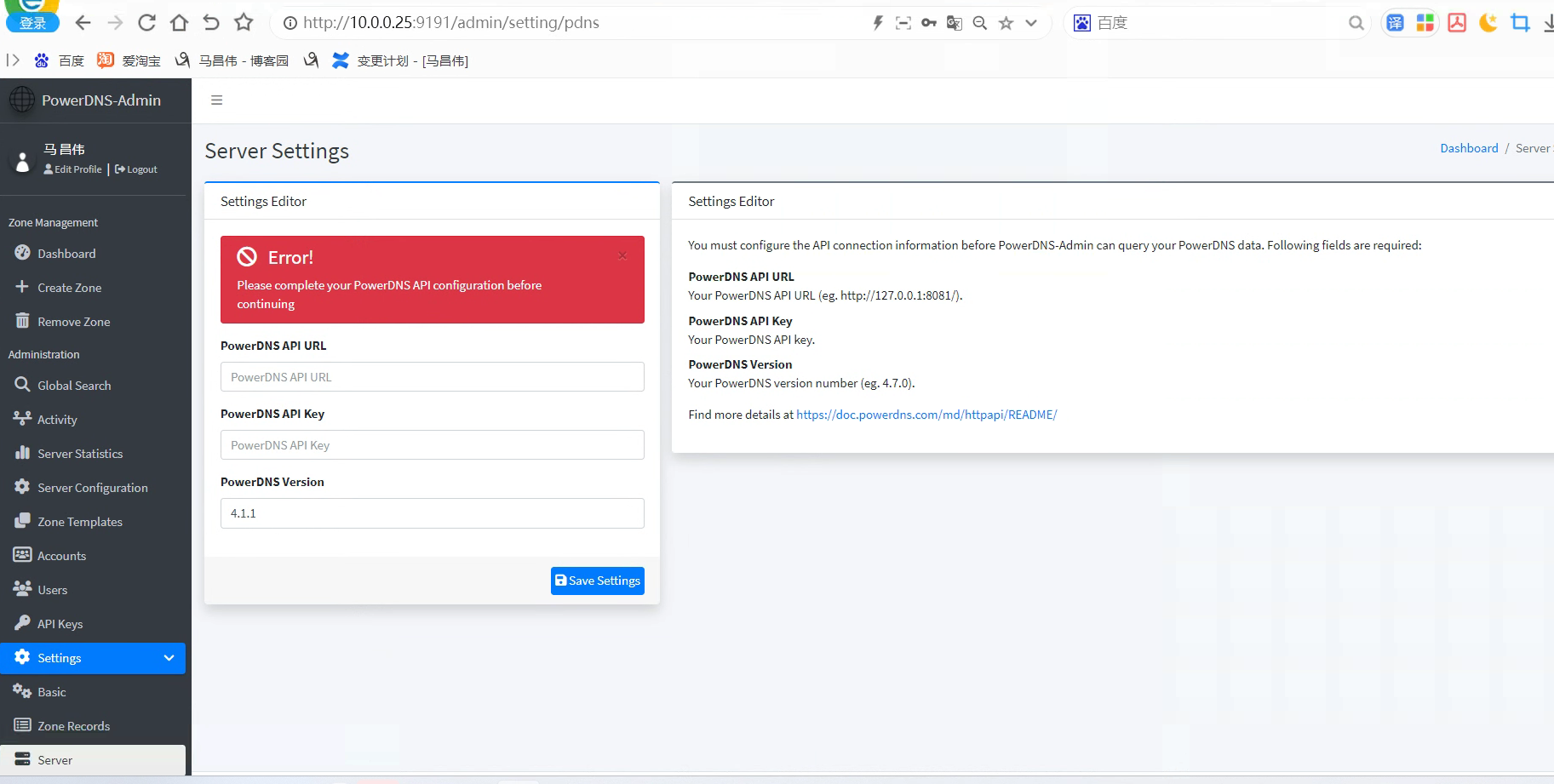Click the Settings gear icon in the sidebar

coord(22,657)
